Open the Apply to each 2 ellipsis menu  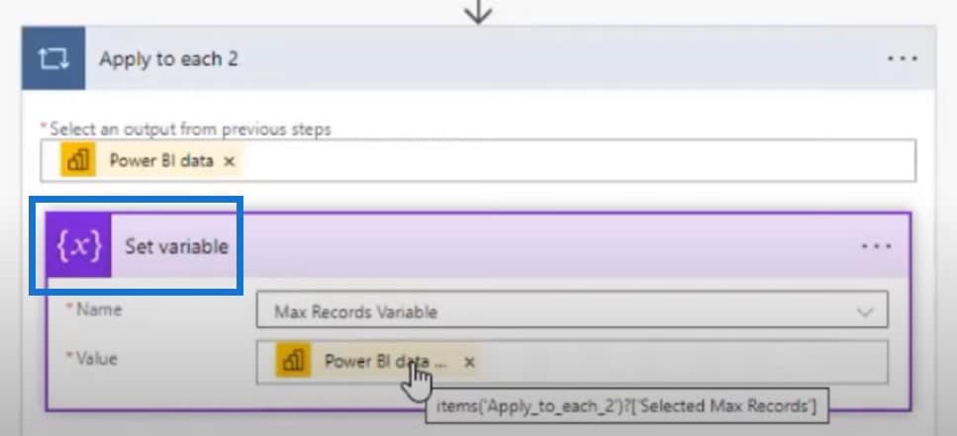tap(902, 58)
